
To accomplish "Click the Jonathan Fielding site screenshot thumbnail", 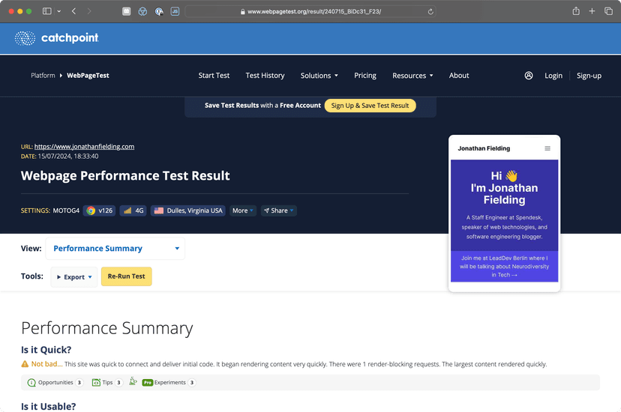I will [504, 213].
